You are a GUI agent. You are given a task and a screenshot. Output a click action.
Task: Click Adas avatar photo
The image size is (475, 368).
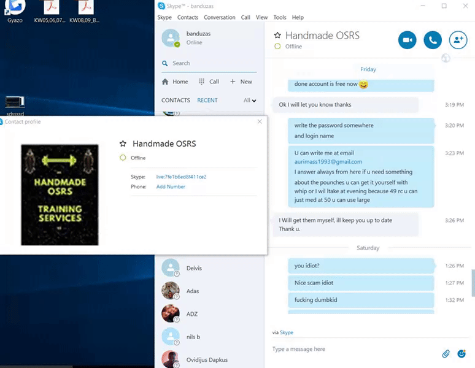click(x=171, y=291)
